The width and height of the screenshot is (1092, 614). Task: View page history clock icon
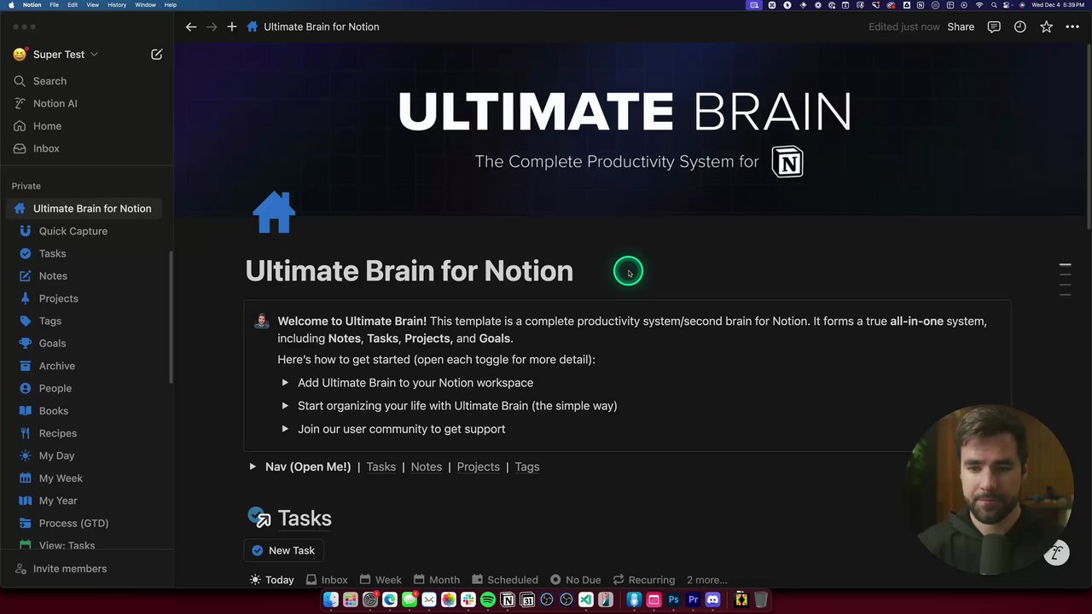pyautogui.click(x=1019, y=27)
